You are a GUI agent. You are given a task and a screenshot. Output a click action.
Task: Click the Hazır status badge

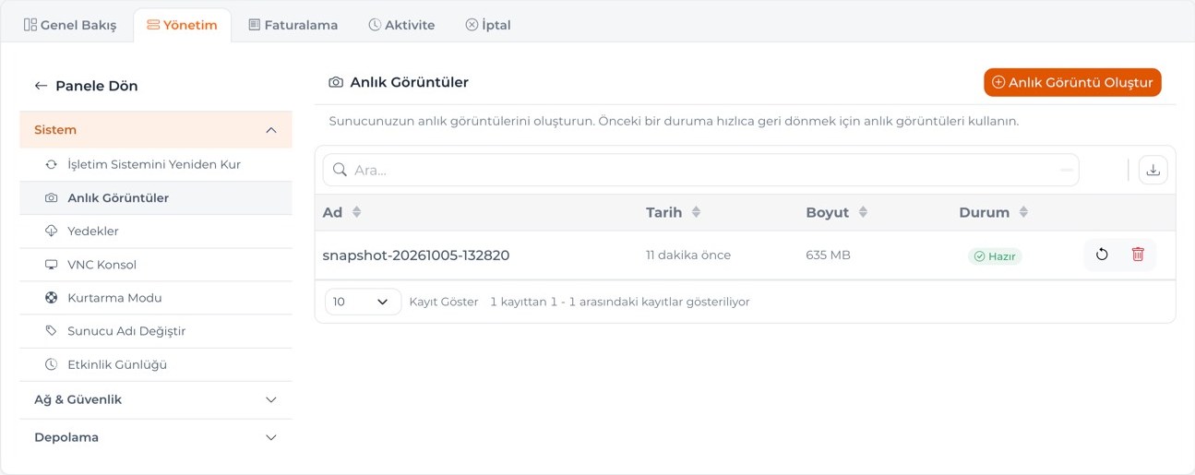click(995, 256)
